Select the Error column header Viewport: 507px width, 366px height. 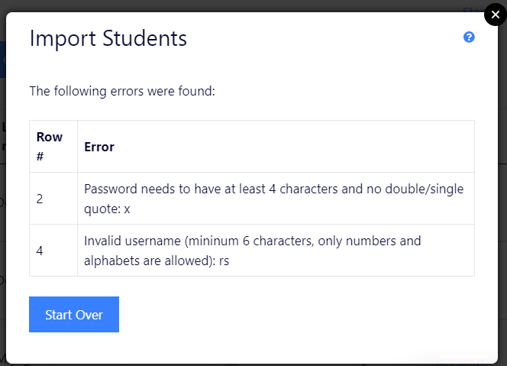[99, 147]
